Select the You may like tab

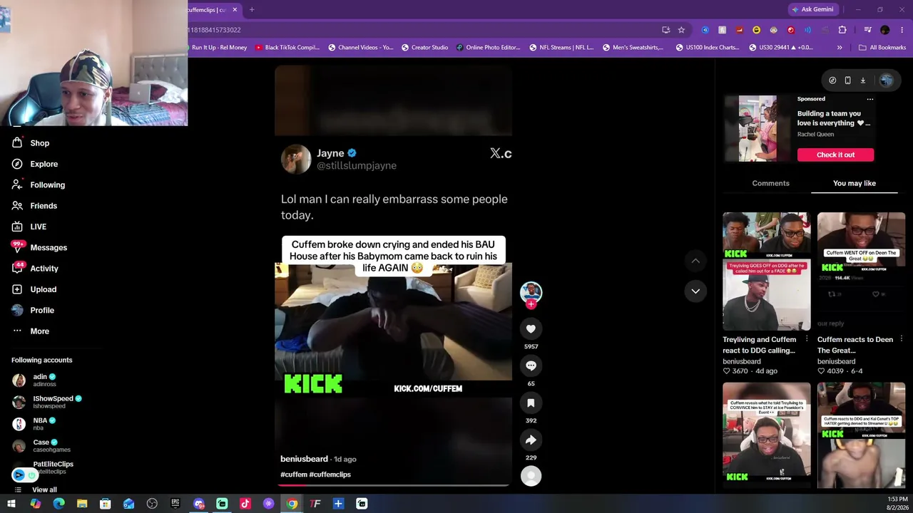click(x=855, y=183)
